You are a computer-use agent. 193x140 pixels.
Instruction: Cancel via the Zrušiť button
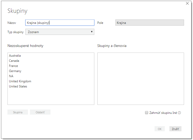coord(175,129)
